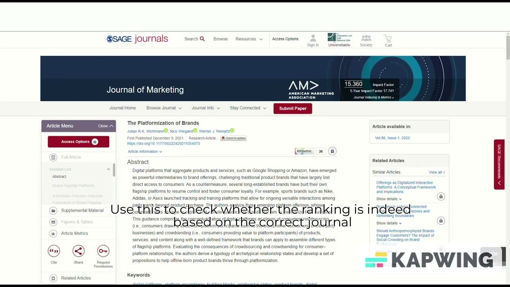This screenshot has height=287, width=510.
Task: Open Supplemental Material folder icon
Action: 53,210
